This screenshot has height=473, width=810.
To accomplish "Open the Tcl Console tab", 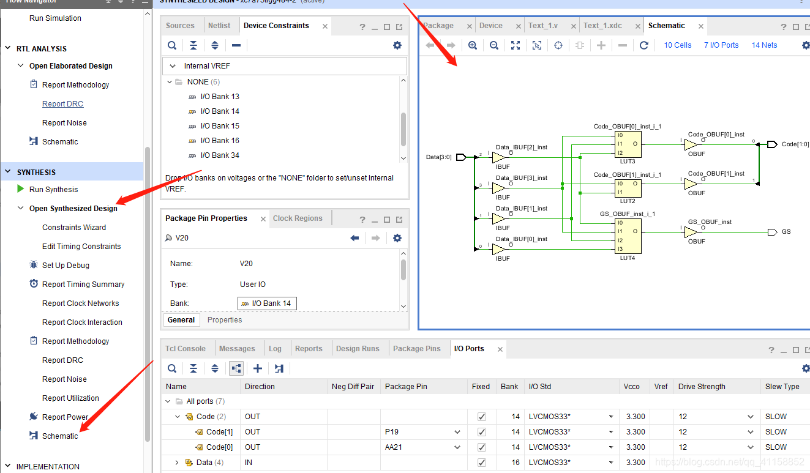I will (186, 349).
